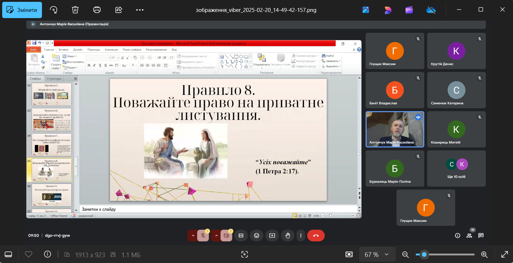Image resolution: width=513 pixels, height=263 pixels.
Task: Switch to the Переходы ribbon tab
Action: pos(94,50)
